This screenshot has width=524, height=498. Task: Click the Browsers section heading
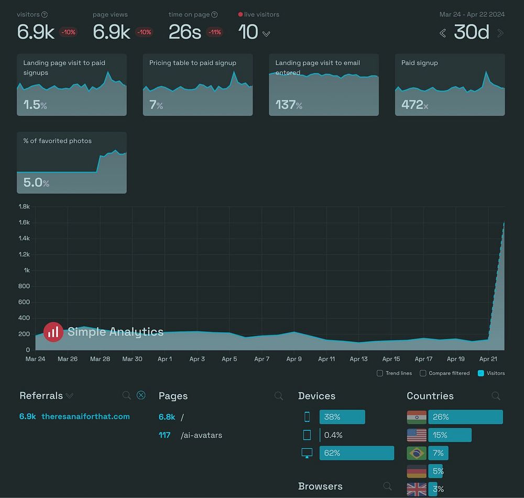coord(320,486)
